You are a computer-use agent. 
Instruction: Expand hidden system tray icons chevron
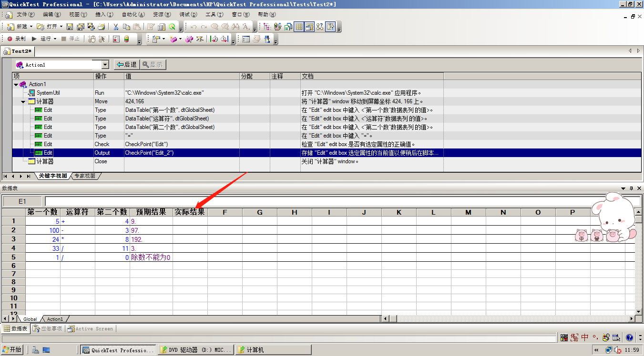point(597,350)
